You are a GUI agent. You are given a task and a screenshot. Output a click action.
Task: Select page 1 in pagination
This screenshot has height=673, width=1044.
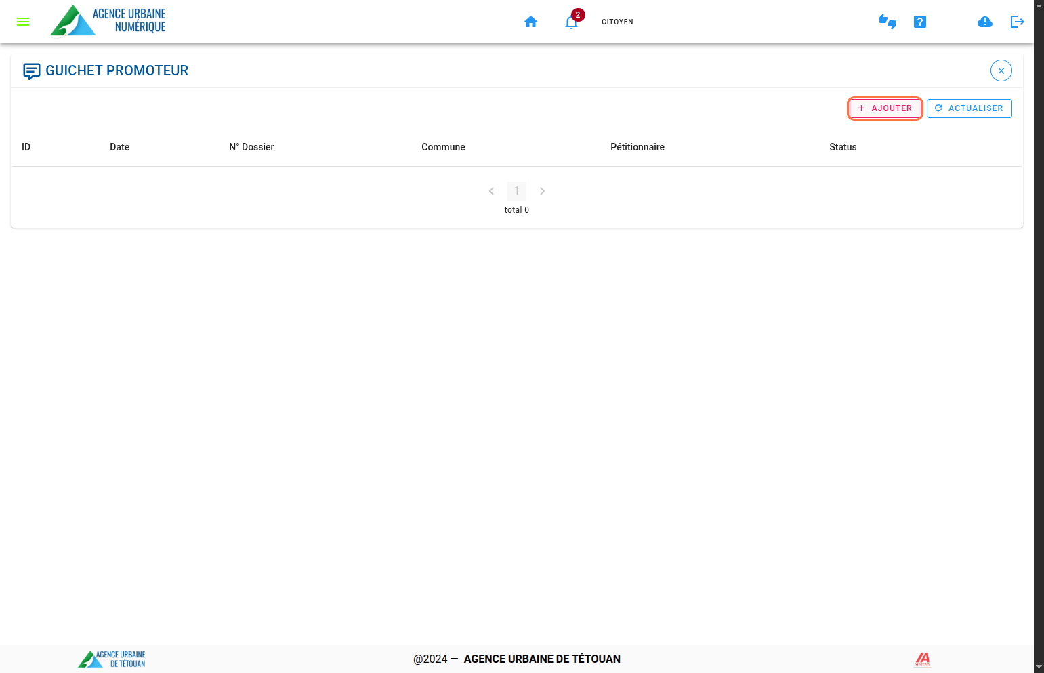coord(516,191)
